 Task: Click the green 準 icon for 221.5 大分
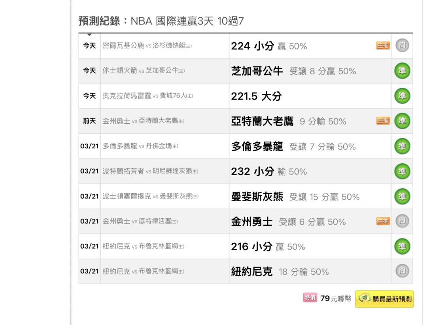click(402, 96)
